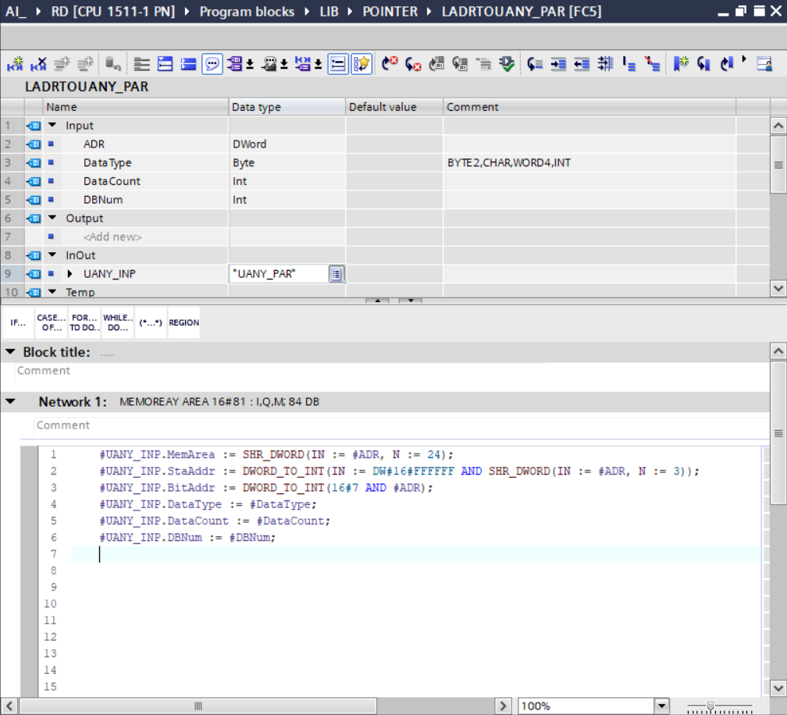Image resolution: width=787 pixels, height=715 pixels.
Task: Click POINTER folder in breadcrumb path
Action: click(390, 12)
